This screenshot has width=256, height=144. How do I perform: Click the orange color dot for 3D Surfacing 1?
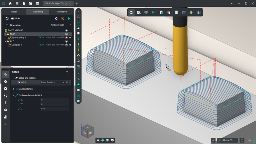pos(70,37)
